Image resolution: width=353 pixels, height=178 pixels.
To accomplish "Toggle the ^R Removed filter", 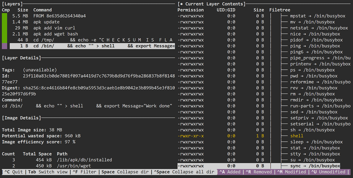I will tap(258, 172).
